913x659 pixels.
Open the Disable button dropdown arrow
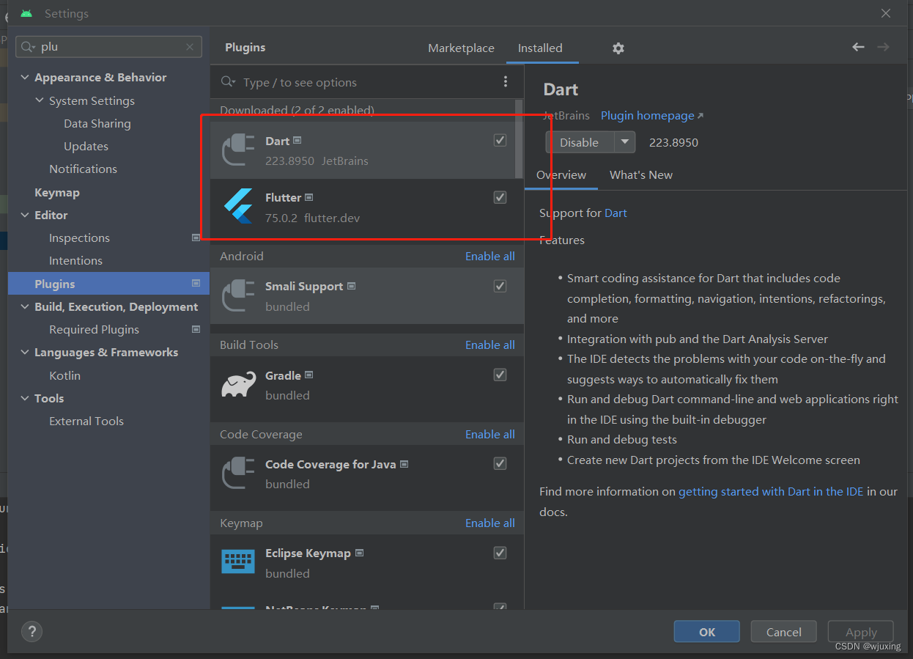tap(625, 142)
